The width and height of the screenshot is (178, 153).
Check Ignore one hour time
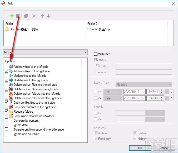tap(7, 133)
